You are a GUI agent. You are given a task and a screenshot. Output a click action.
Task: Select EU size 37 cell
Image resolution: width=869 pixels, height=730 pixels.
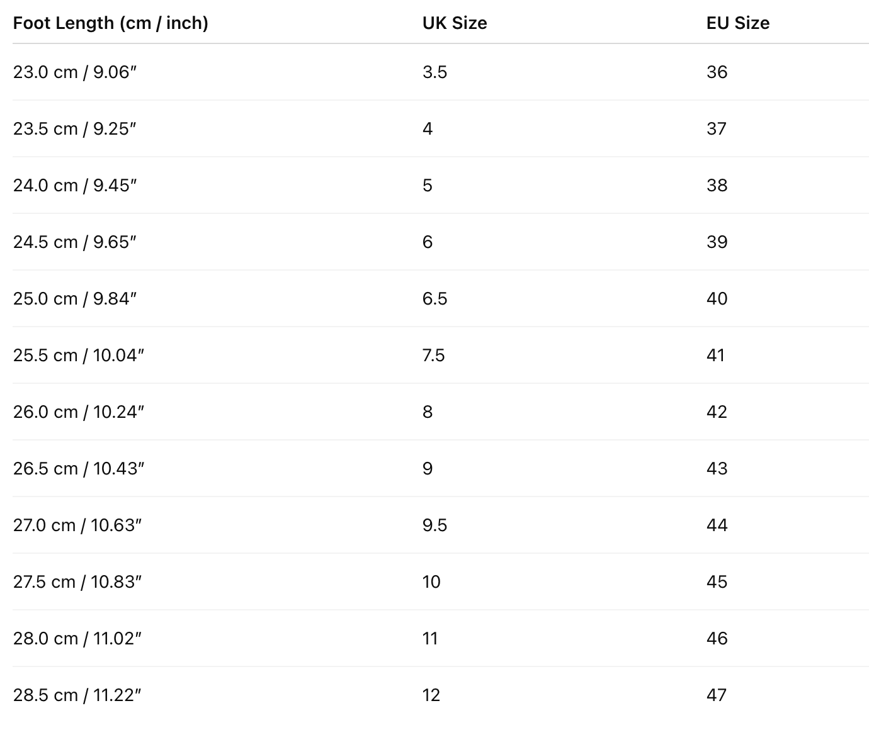click(x=717, y=129)
